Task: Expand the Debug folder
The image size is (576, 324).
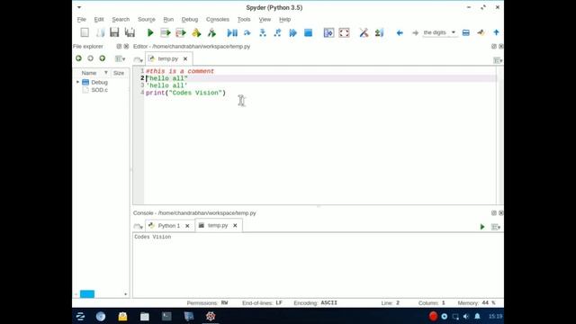Action: point(78,82)
